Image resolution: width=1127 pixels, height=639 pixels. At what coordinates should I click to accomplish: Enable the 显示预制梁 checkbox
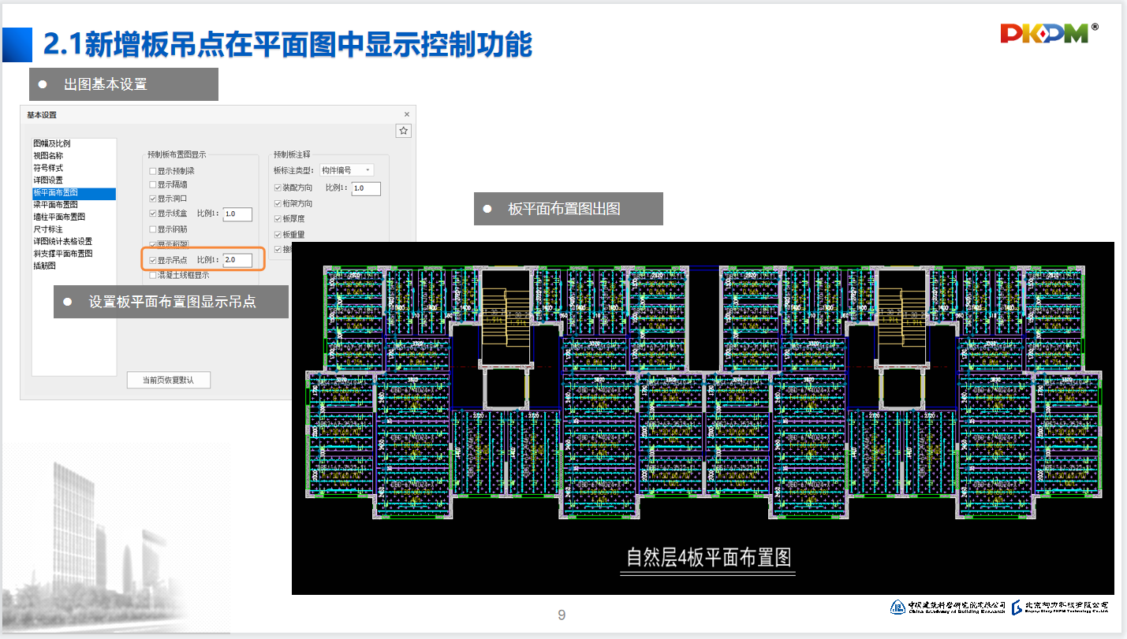(x=153, y=171)
